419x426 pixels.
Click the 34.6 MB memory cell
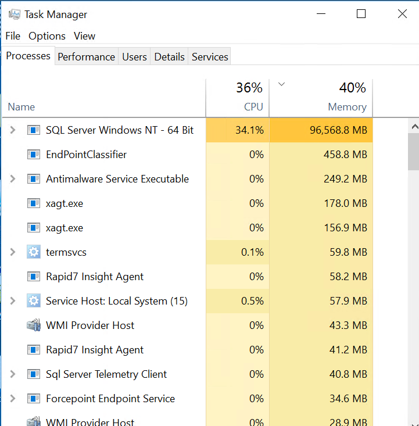coord(321,399)
